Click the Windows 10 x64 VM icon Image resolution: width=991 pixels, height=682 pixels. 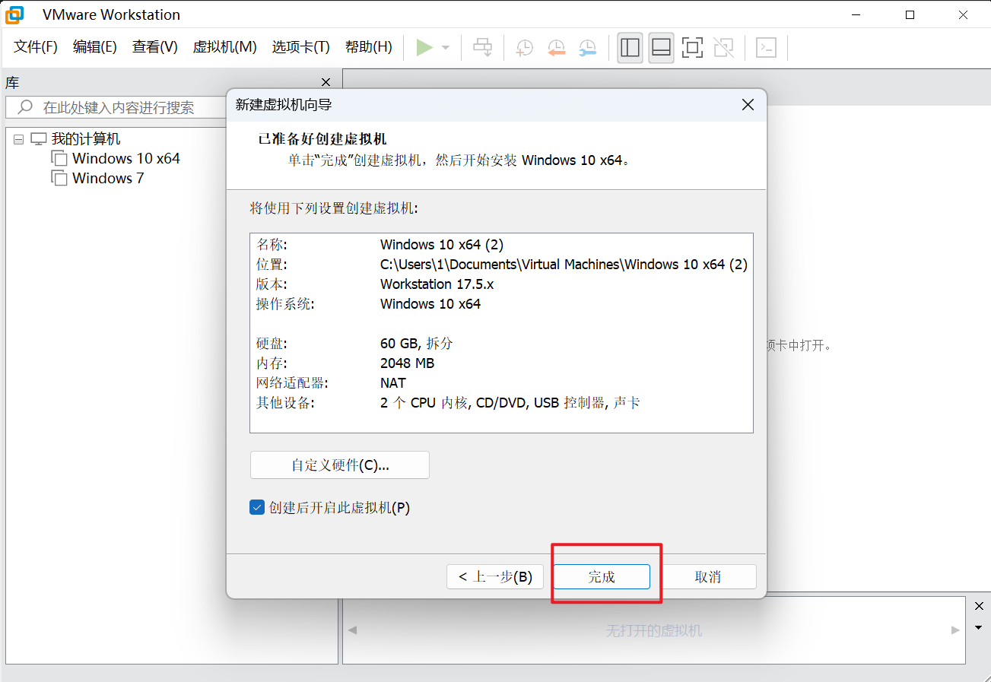(59, 158)
